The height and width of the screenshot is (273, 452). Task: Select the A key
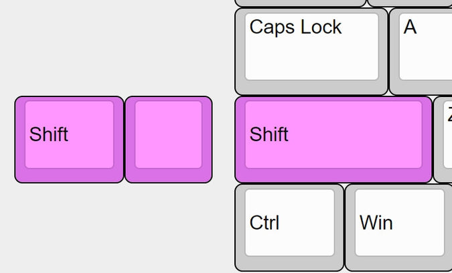coord(421,52)
